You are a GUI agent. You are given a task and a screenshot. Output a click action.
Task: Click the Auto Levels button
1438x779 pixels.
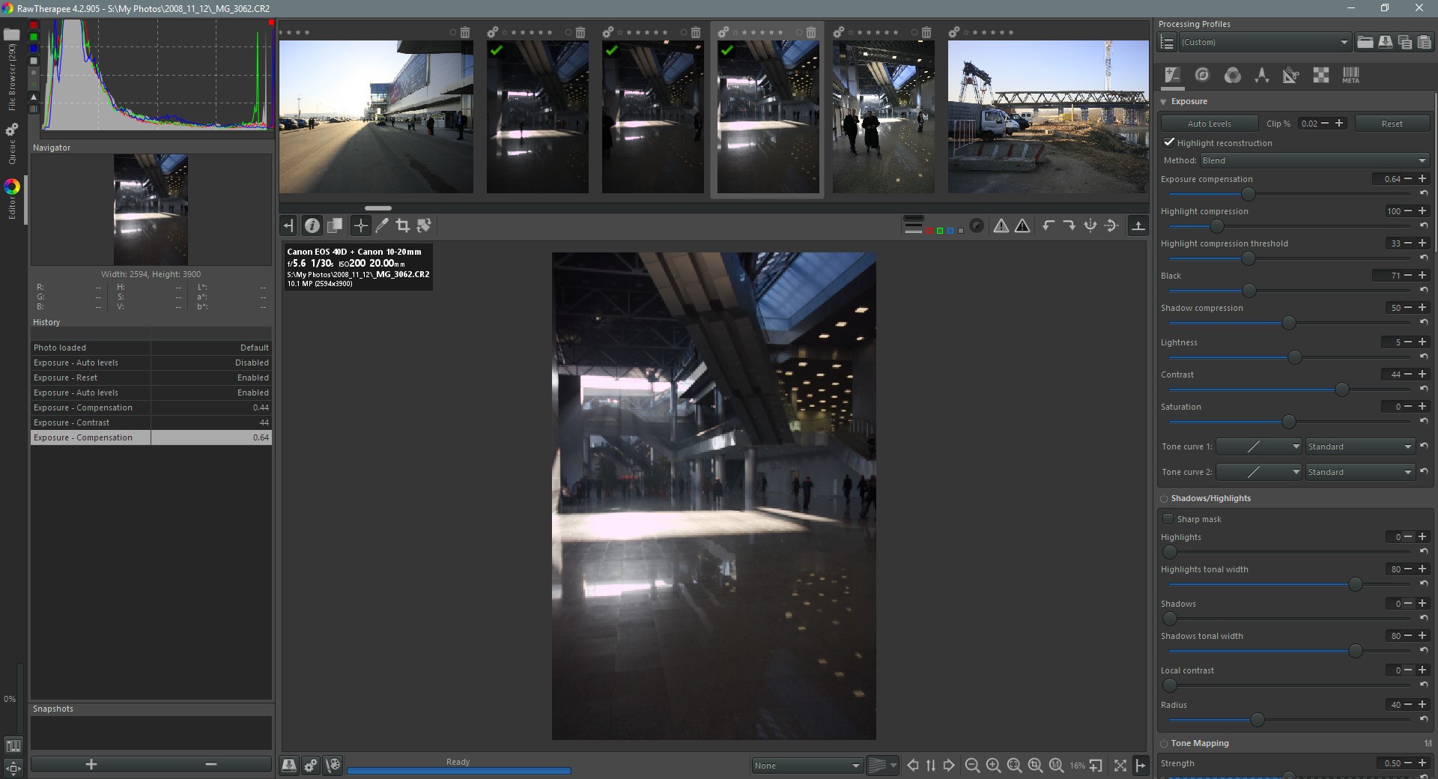point(1209,124)
